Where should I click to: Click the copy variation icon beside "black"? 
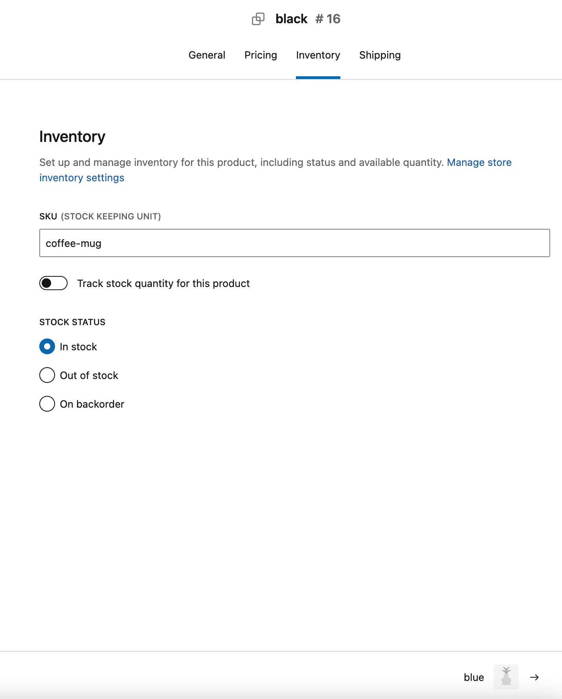point(259,19)
